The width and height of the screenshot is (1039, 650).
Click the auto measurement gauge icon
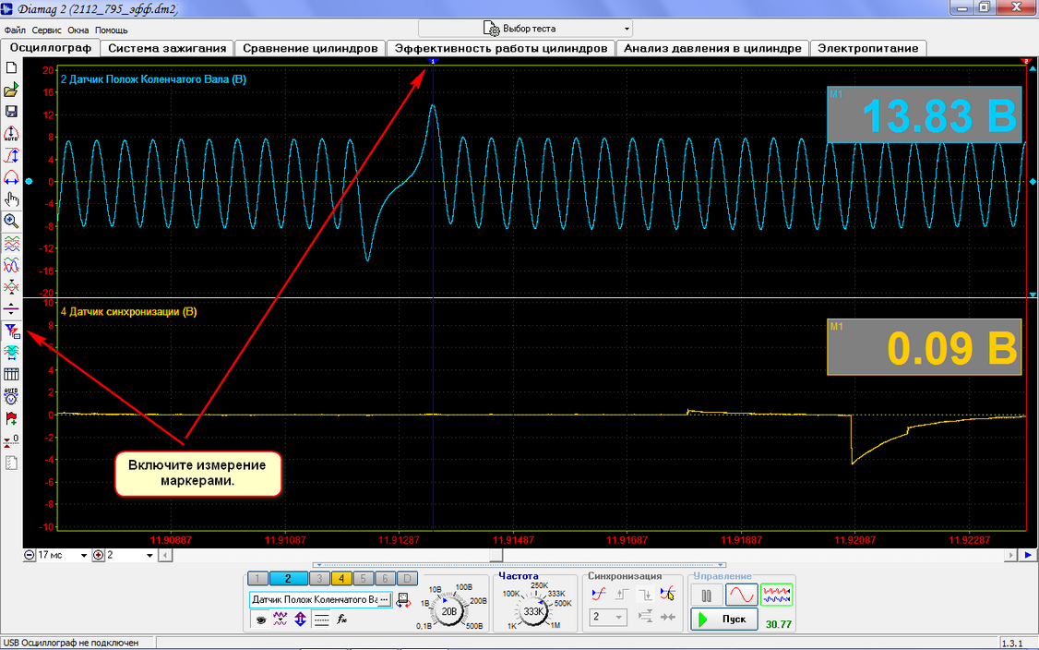[x=11, y=397]
